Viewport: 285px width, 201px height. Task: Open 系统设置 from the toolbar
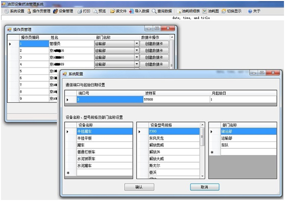tap(14, 11)
